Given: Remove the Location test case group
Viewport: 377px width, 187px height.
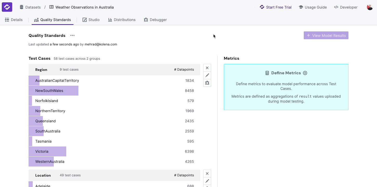Looking at the screenshot, I should pyautogui.click(x=207, y=173).
